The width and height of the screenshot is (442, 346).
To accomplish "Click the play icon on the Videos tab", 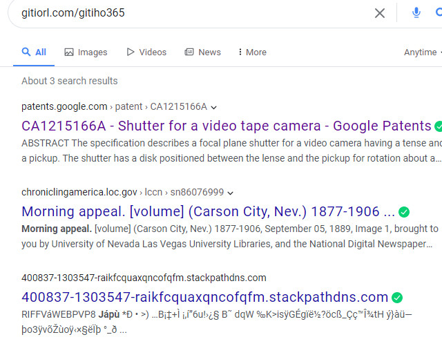I will pyautogui.click(x=131, y=52).
